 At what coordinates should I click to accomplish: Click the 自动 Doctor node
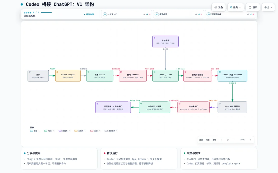point(133,76)
